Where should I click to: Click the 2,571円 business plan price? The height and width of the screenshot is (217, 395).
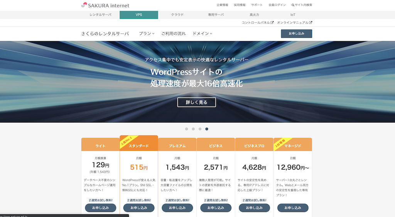[216, 167]
